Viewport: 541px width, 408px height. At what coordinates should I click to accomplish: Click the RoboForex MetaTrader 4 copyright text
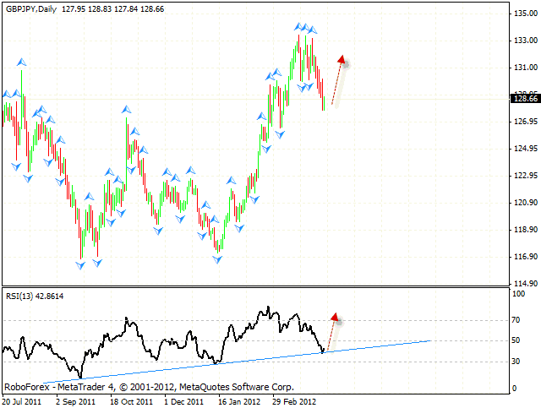tap(149, 387)
